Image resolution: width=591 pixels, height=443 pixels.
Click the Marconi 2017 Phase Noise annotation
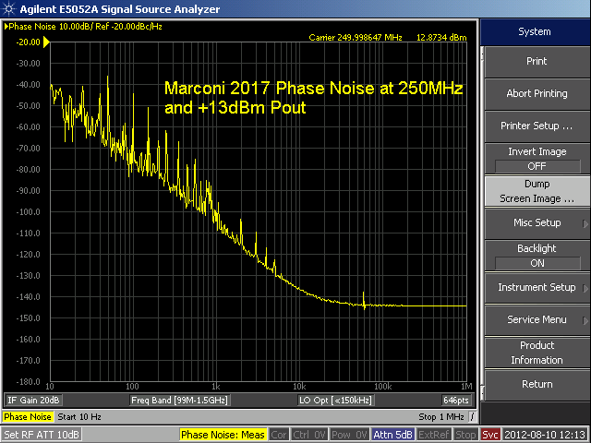tap(314, 98)
